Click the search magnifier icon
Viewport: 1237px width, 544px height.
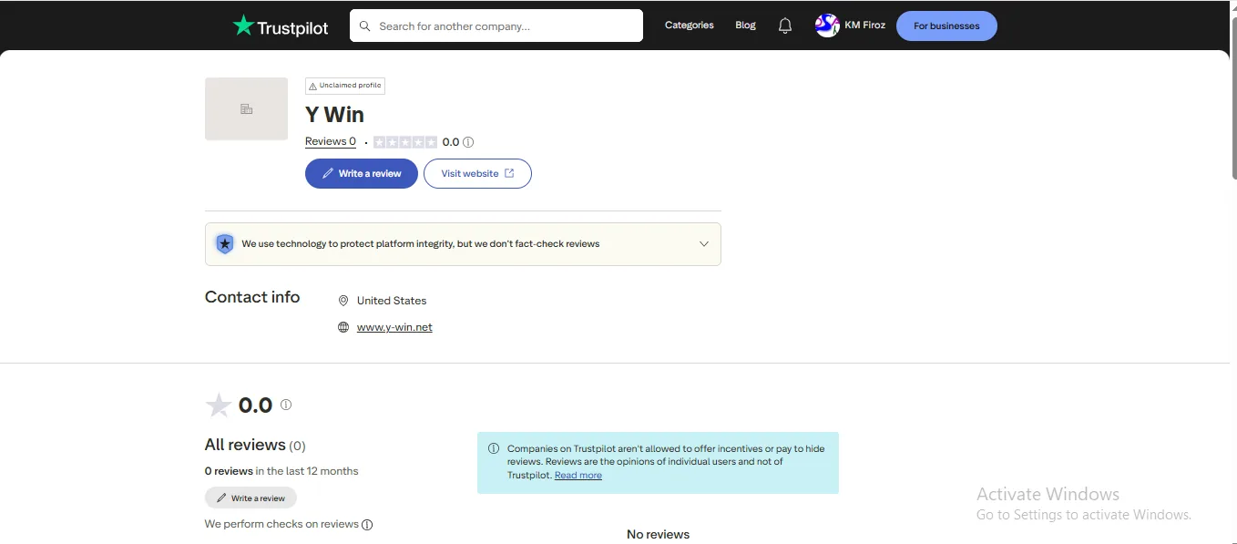365,26
